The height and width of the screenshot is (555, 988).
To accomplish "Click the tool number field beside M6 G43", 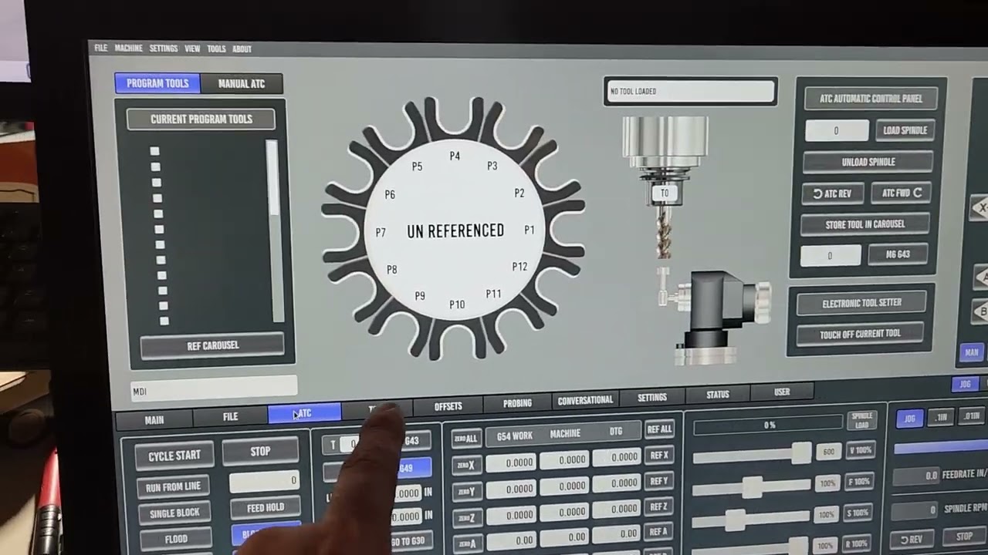I will (x=830, y=256).
